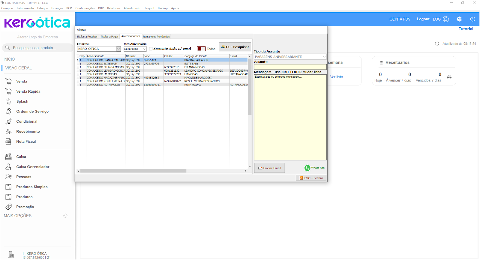Click the WhatsApp icon

pyautogui.click(x=307, y=168)
